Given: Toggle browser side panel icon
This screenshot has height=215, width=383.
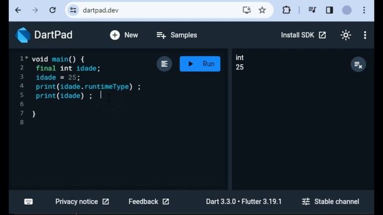Looking at the screenshot, I should tap(329, 10).
